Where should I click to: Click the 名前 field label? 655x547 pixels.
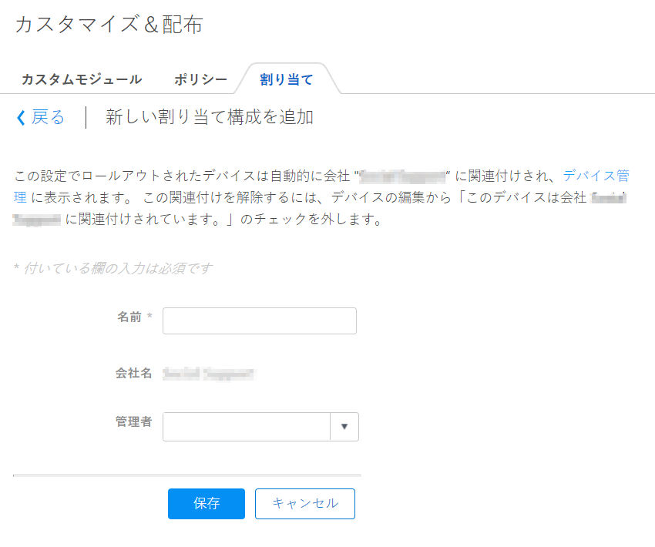pos(129,317)
